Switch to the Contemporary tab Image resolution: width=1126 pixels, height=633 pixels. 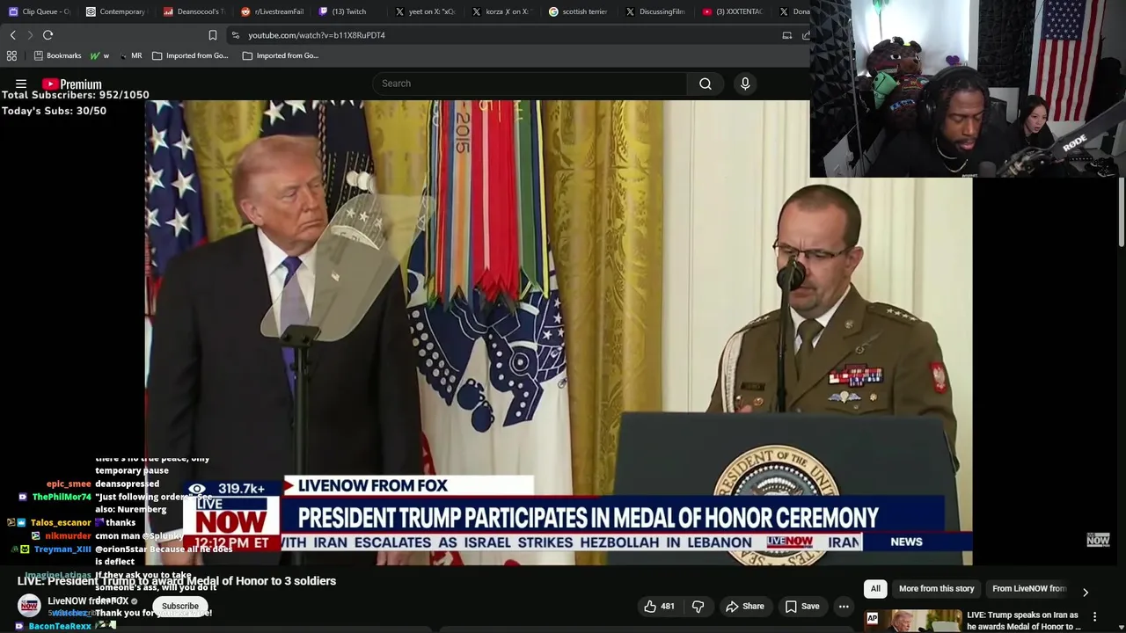click(x=115, y=11)
